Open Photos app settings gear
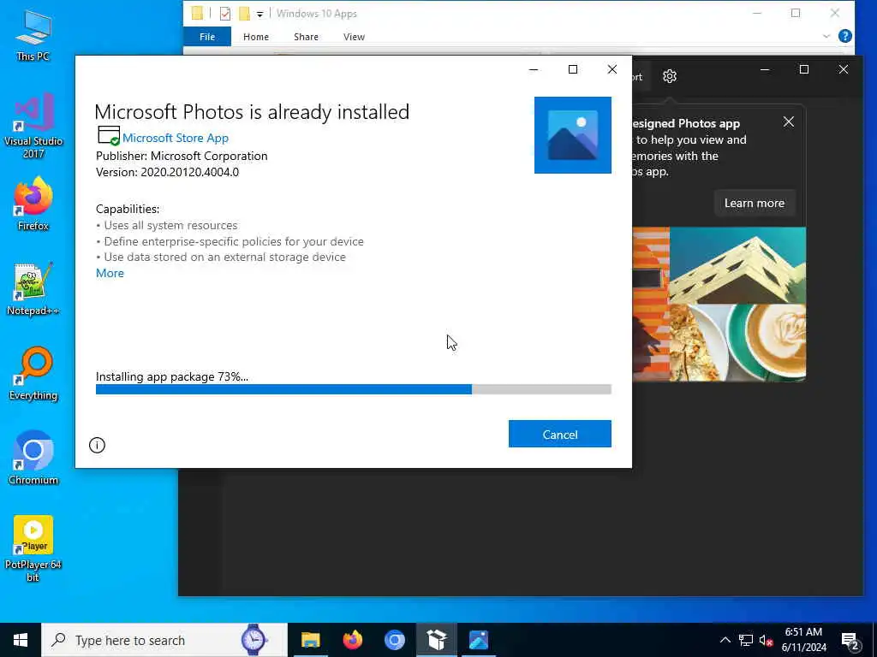877x657 pixels. point(670,76)
